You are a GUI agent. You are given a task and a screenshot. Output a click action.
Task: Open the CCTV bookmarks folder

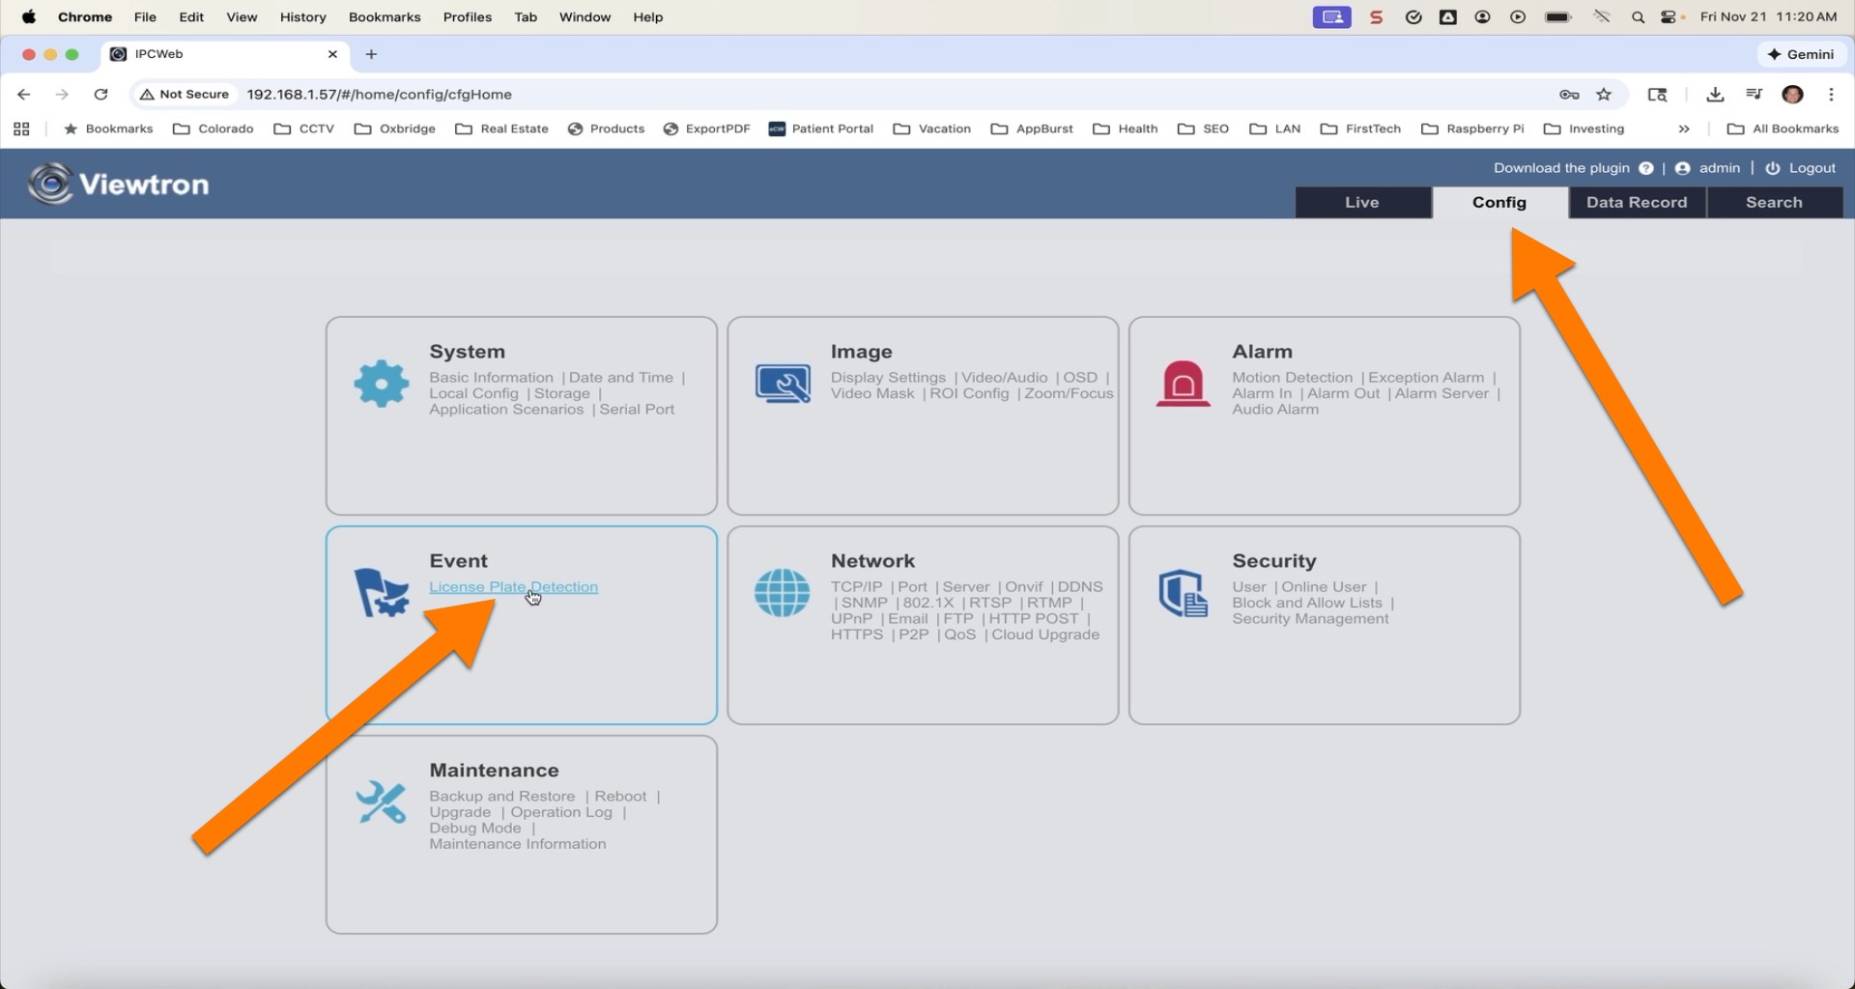[304, 128]
